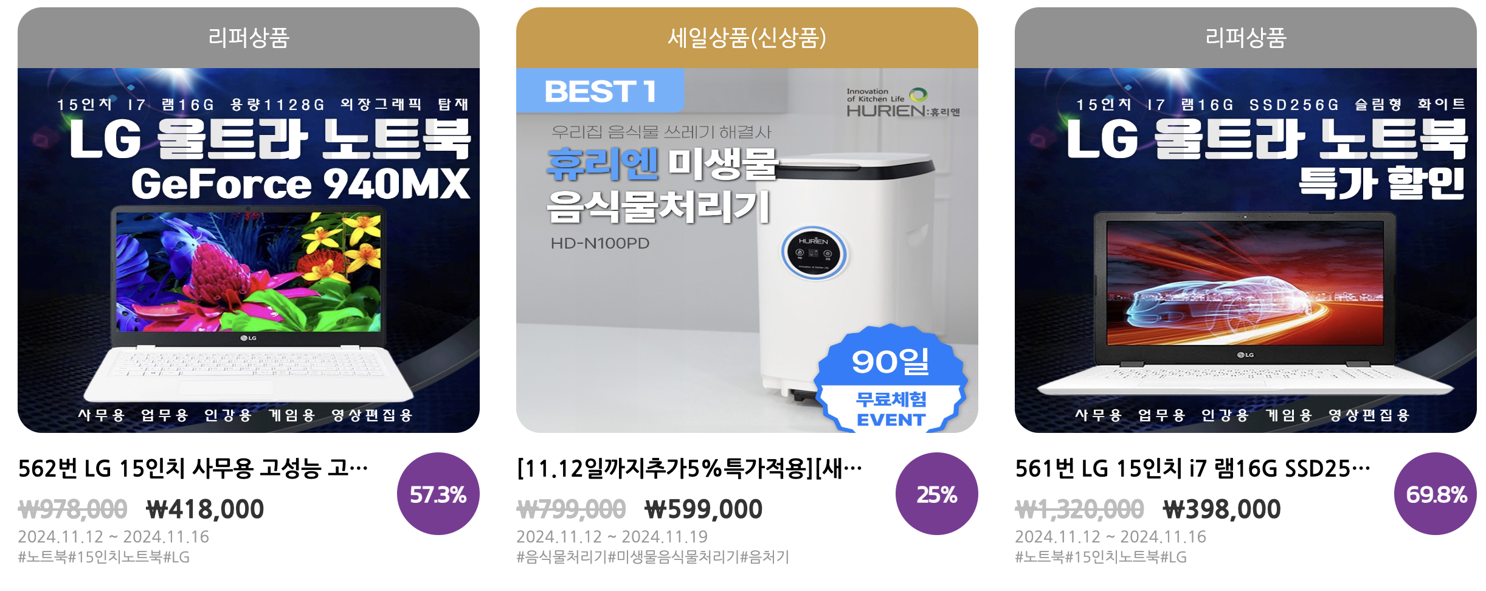Select the right 리퍼상품 category header
Viewport: 1486px width, 591px height.
pyautogui.click(x=1246, y=38)
